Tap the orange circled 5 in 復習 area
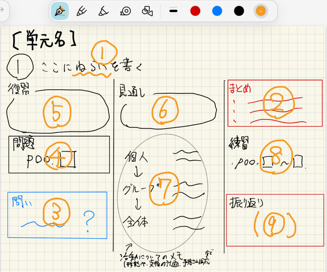Viewport: 327px width, 272px height. [56, 112]
